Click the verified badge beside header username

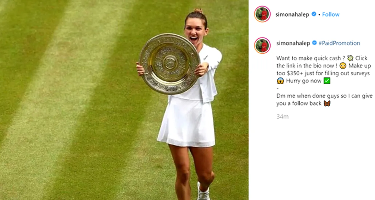click(x=314, y=14)
